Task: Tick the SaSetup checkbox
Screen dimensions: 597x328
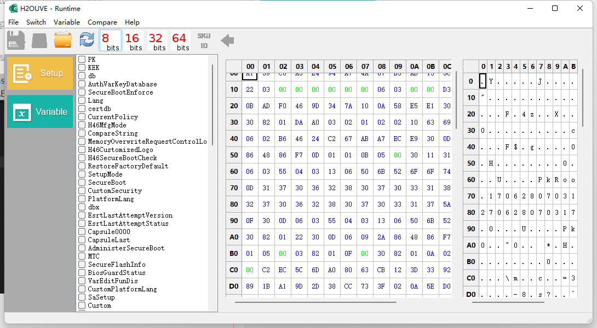Action: click(82, 297)
